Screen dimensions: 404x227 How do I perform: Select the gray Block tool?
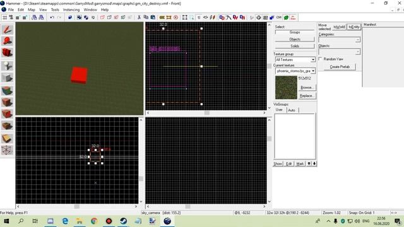click(7, 78)
